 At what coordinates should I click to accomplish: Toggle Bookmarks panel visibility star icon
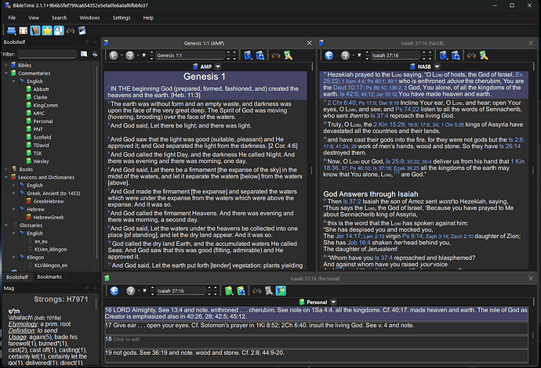(47, 31)
